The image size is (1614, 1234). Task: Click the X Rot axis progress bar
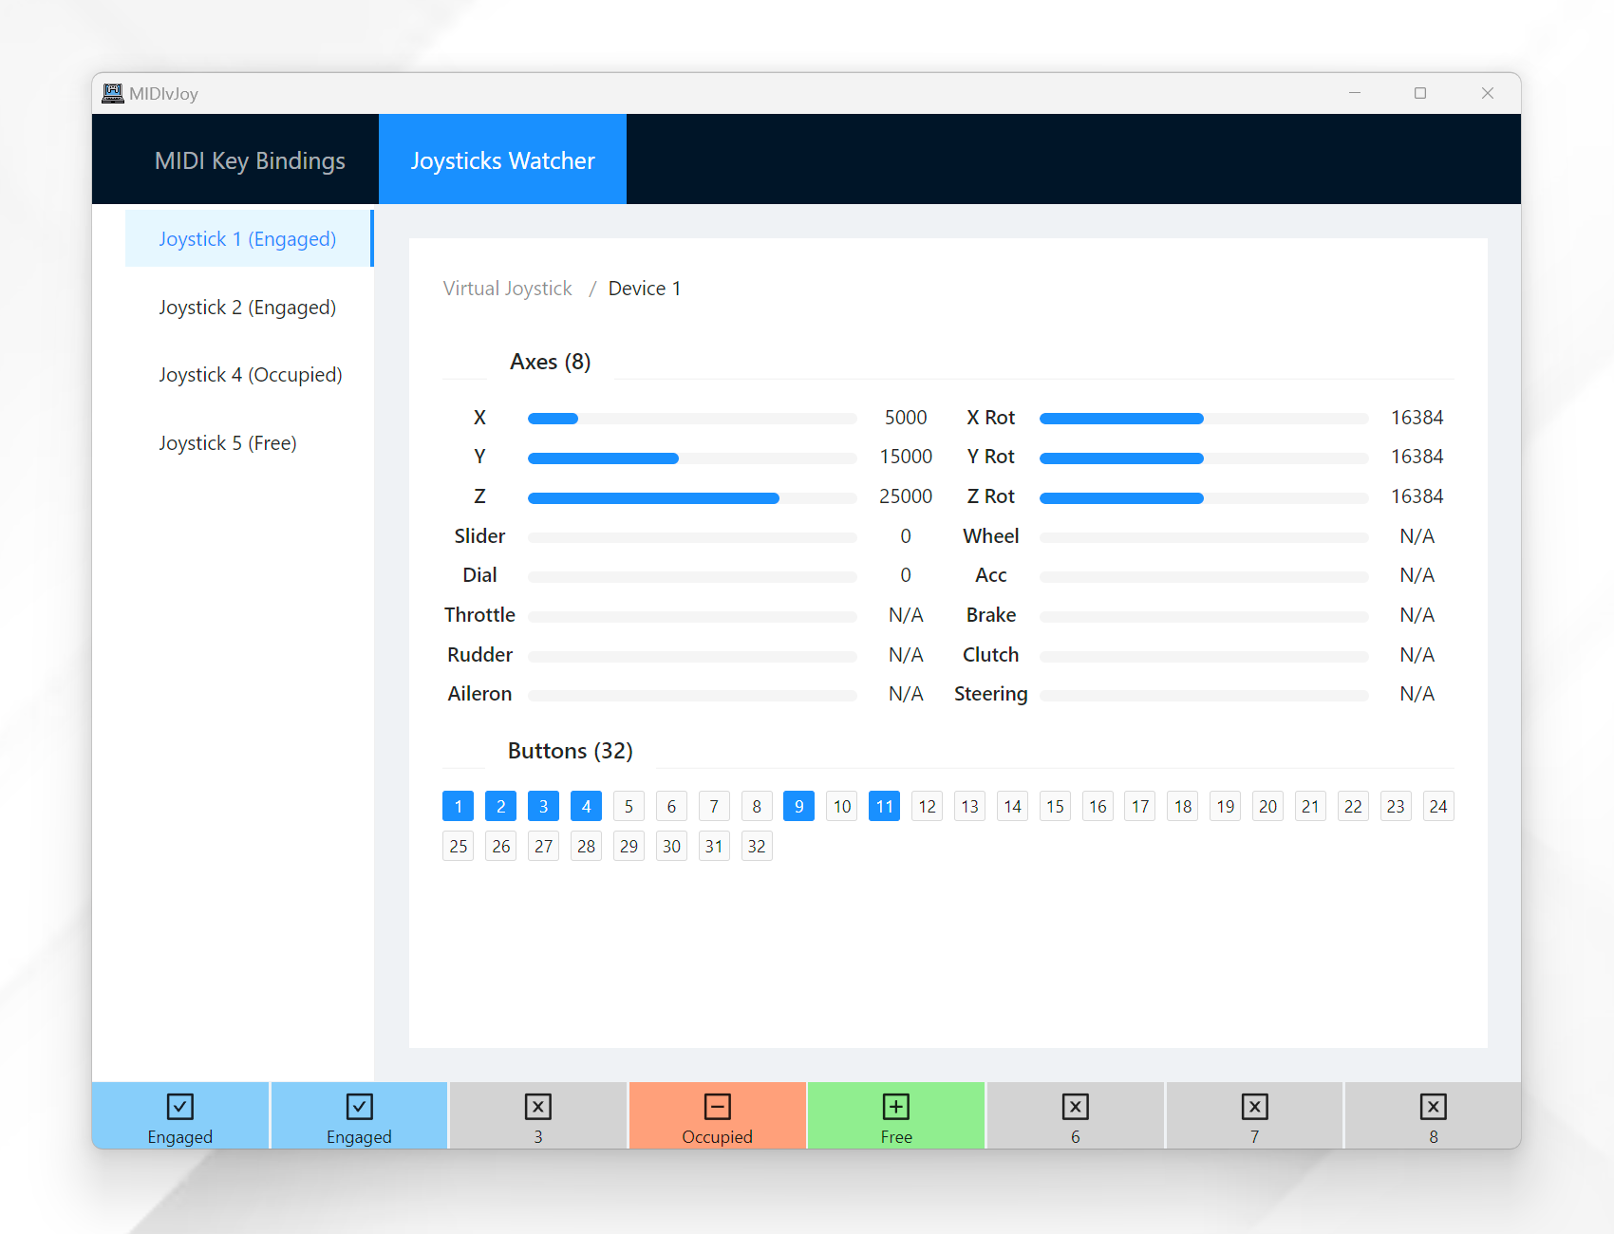tap(1204, 419)
